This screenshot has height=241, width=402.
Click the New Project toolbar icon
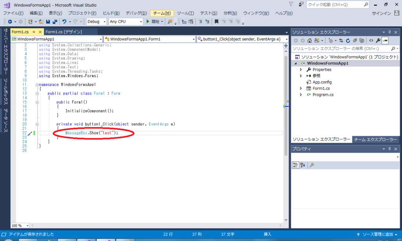[x=30, y=22]
